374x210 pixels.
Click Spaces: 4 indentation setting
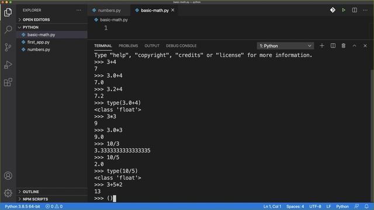tap(295, 206)
